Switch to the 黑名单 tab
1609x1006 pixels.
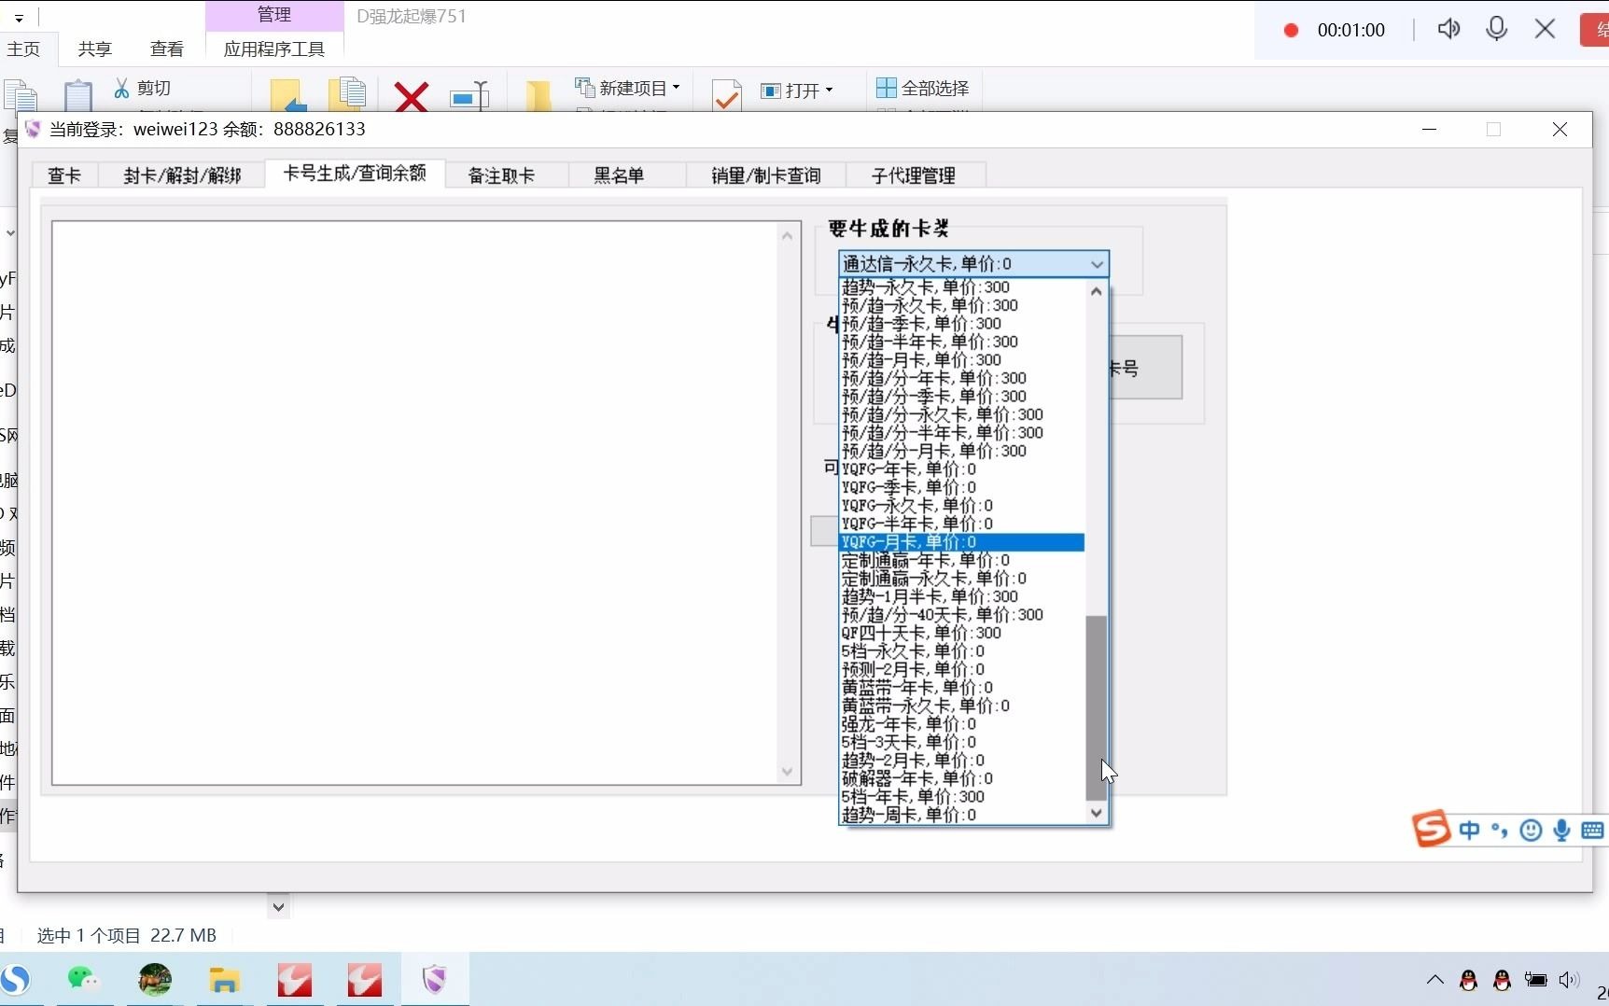tap(620, 175)
